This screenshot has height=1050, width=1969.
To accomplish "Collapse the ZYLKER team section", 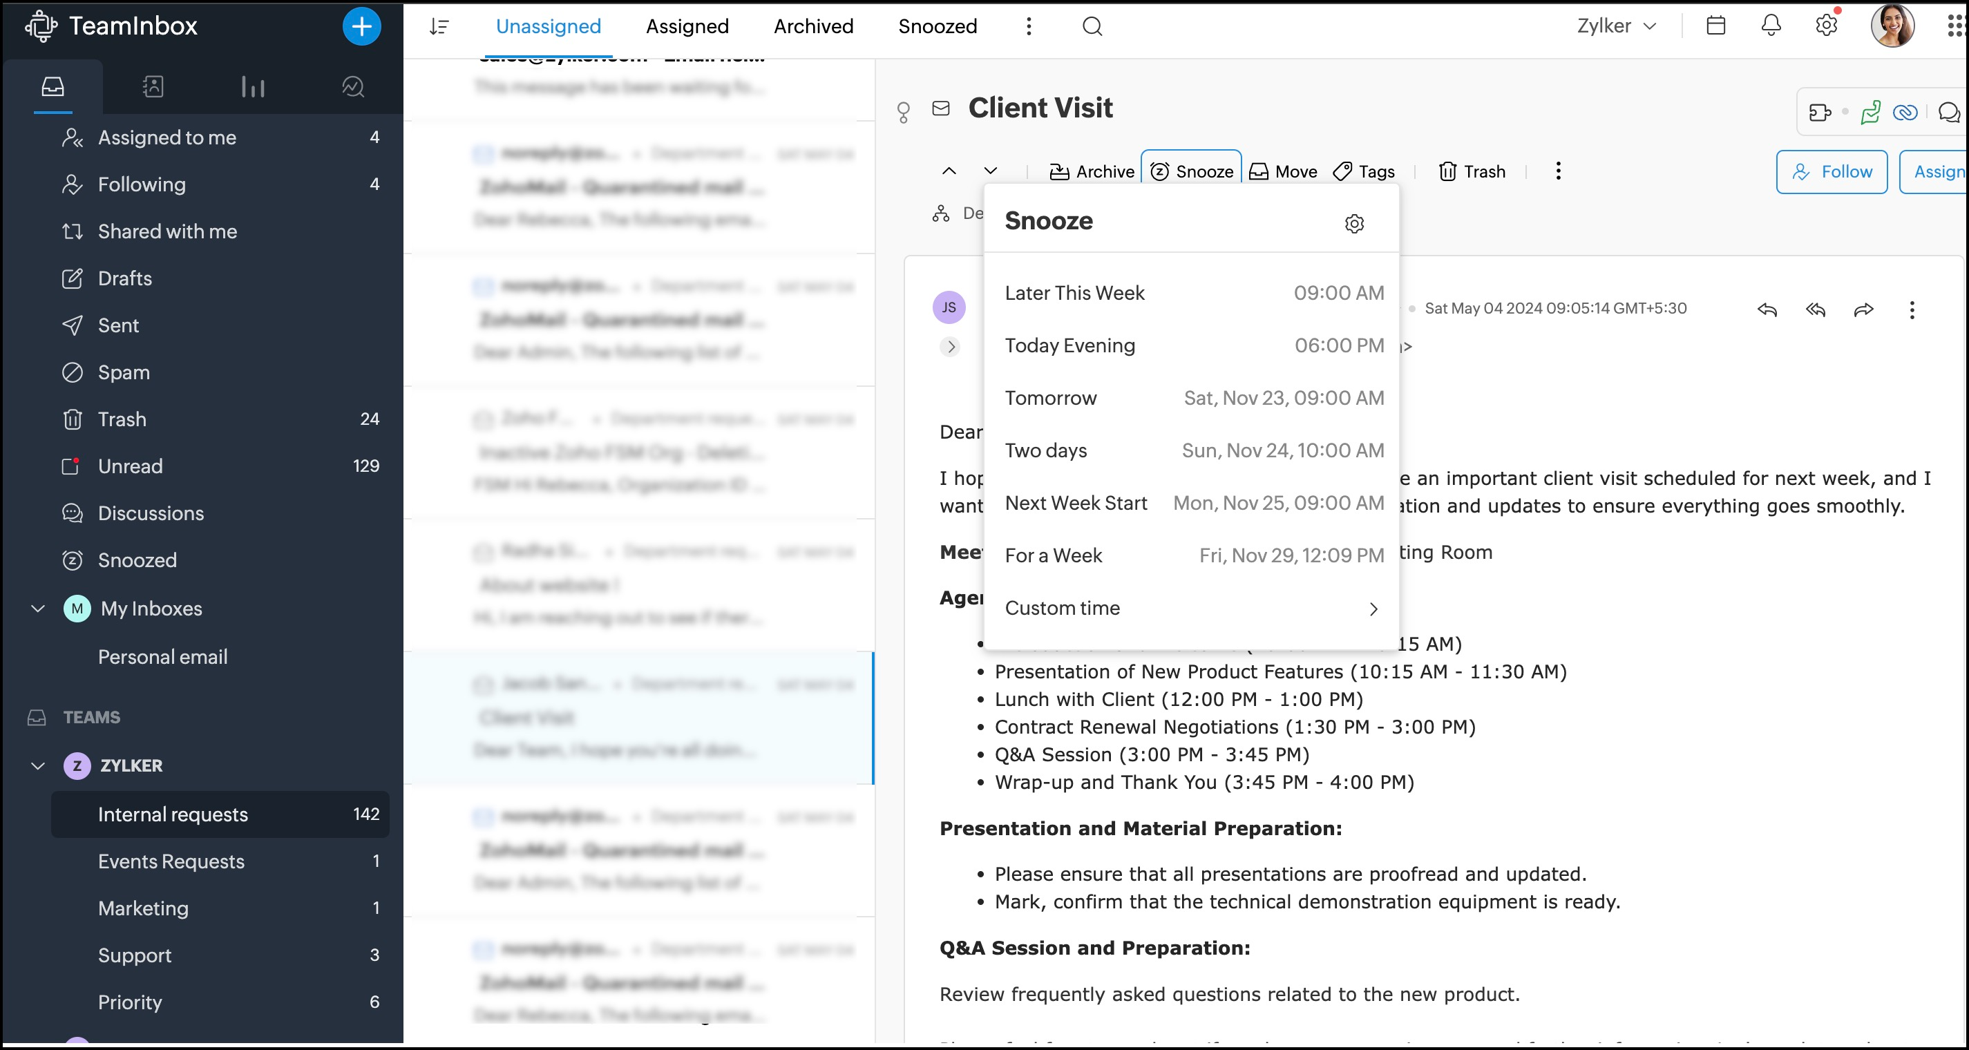I will coord(38,765).
